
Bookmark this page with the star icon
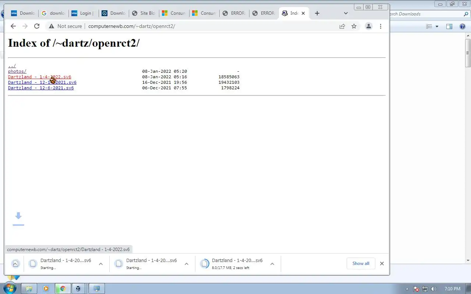354,26
